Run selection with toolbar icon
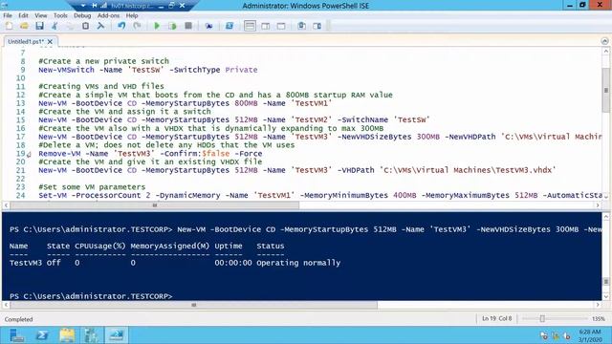The image size is (612, 344). 172,26
